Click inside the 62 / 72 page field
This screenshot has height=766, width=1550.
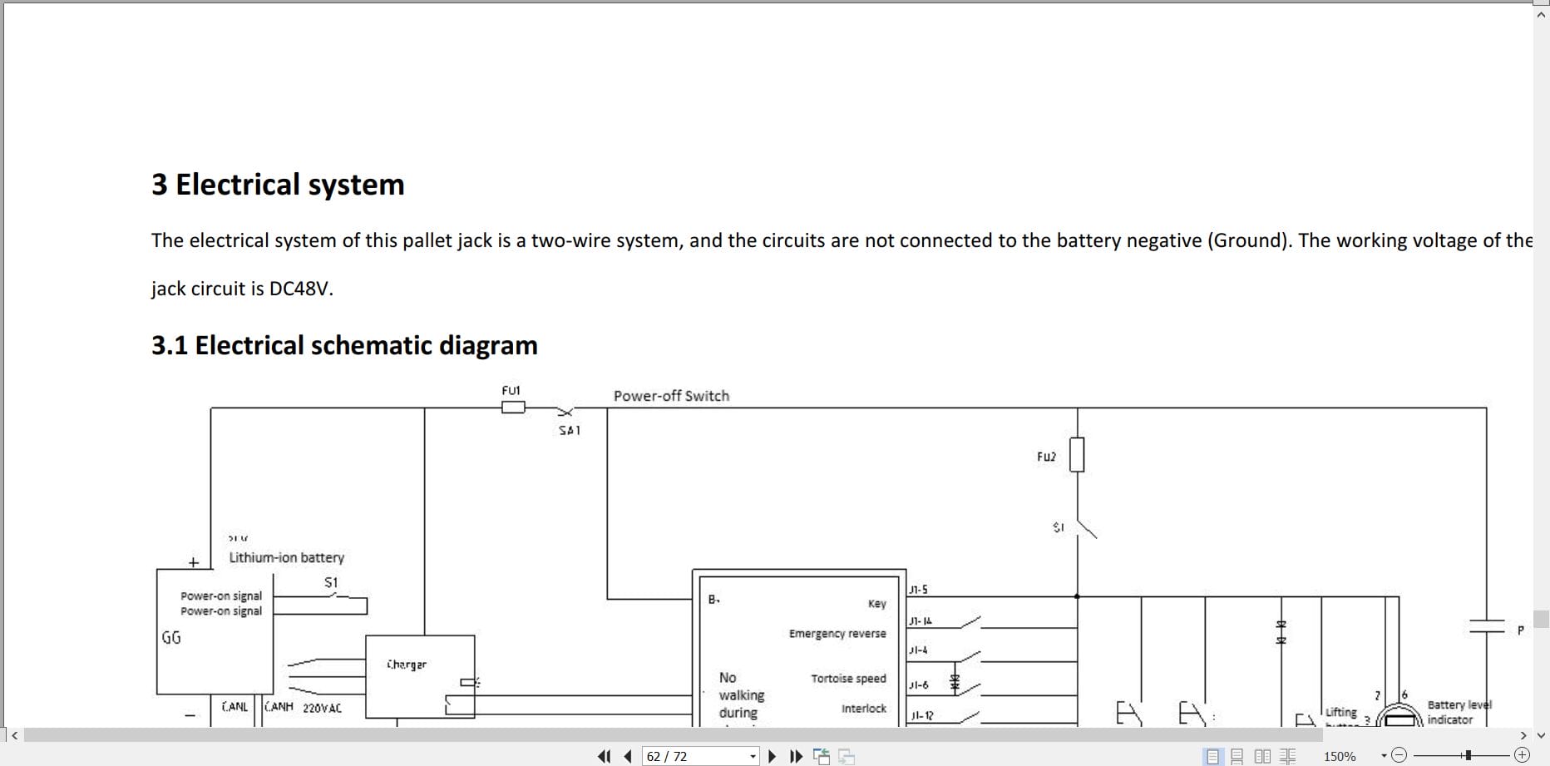click(690, 756)
